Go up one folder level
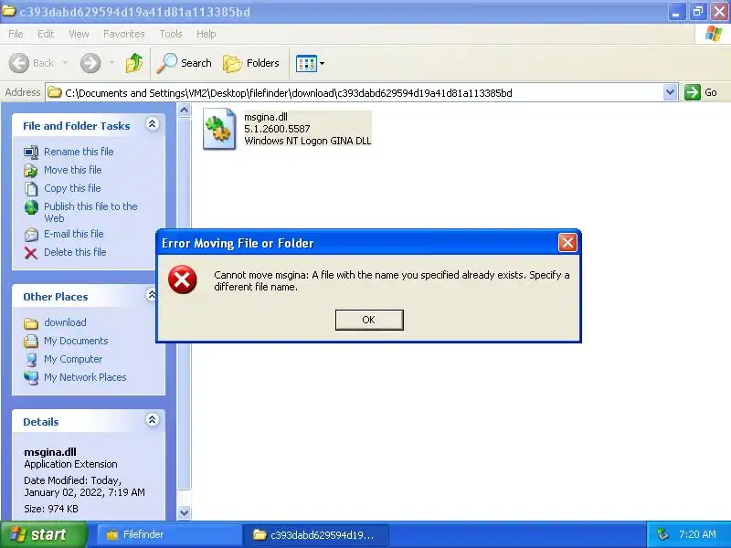 [x=134, y=63]
